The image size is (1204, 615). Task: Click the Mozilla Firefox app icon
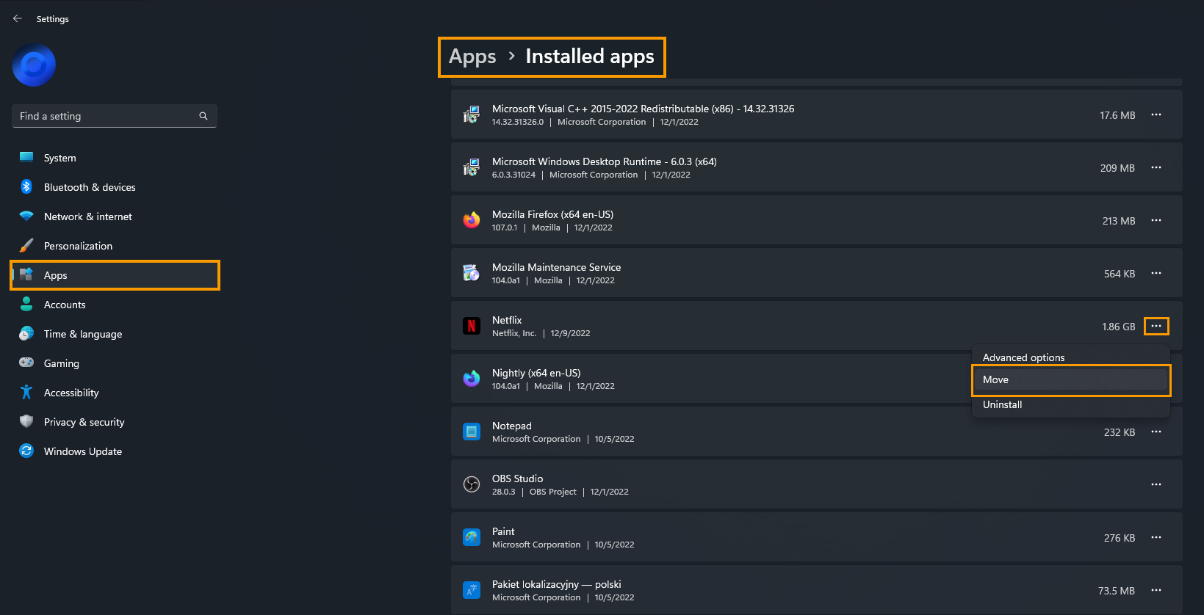[472, 220]
